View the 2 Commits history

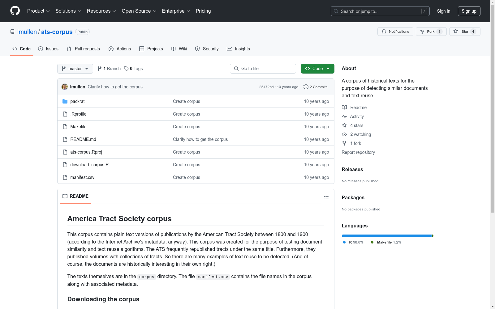(x=316, y=87)
